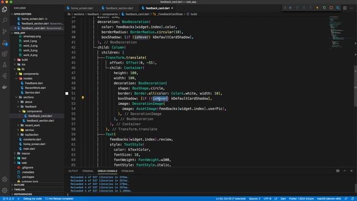Open the Search view in activity bar

[4, 20]
